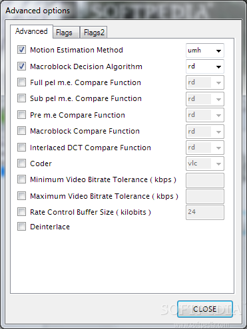This screenshot has width=247, height=329.
Task: Check the Deinterlace option
Action: [x=21, y=227]
